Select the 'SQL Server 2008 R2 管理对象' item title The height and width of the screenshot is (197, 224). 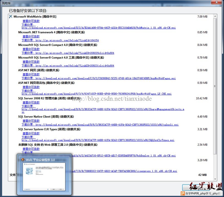pos(49,98)
